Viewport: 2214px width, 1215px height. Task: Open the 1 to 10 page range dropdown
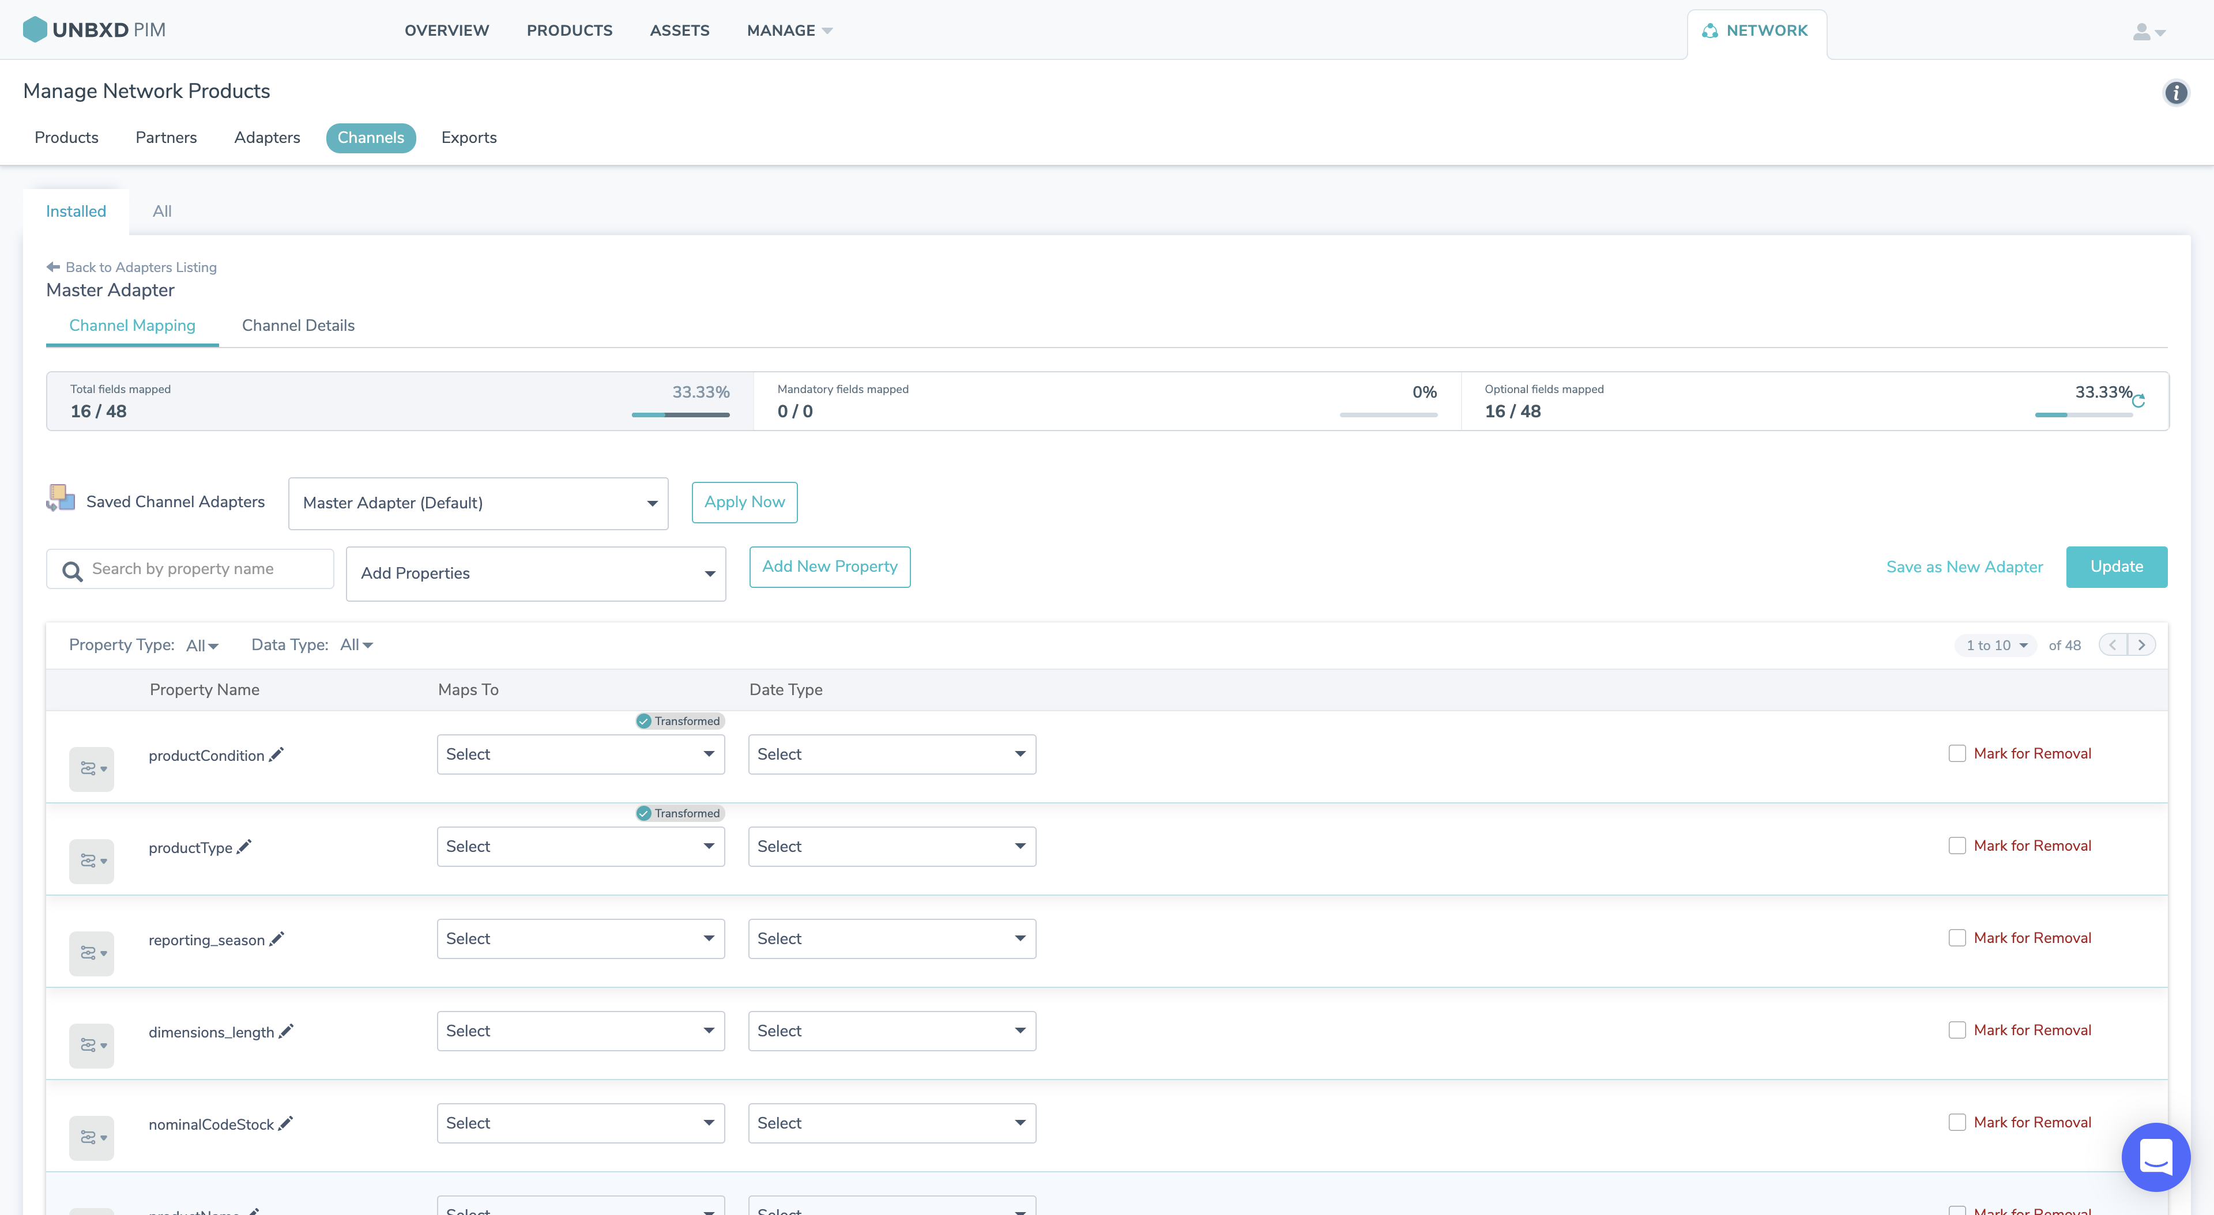point(1995,646)
